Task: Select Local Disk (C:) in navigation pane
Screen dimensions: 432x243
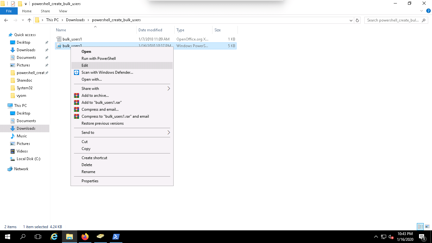Action: [x=28, y=159]
